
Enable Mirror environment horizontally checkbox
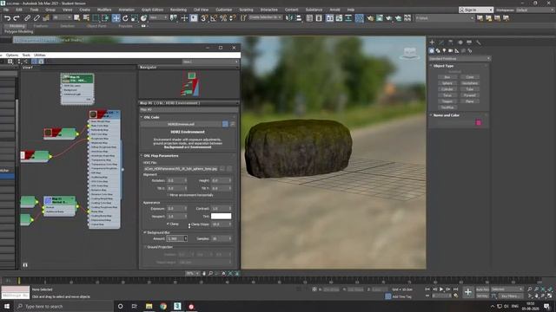(168, 195)
